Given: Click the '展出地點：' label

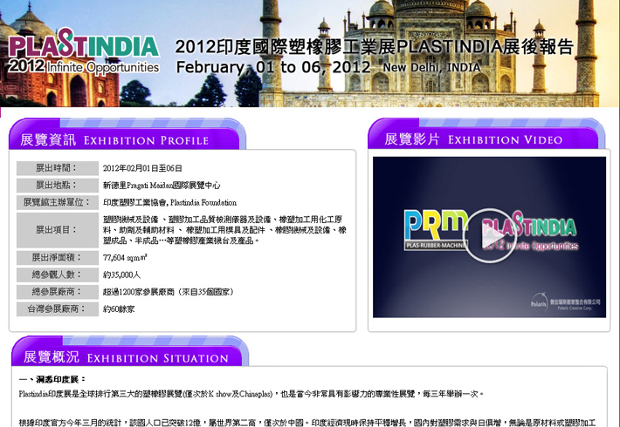Looking at the screenshot, I should [58, 185].
